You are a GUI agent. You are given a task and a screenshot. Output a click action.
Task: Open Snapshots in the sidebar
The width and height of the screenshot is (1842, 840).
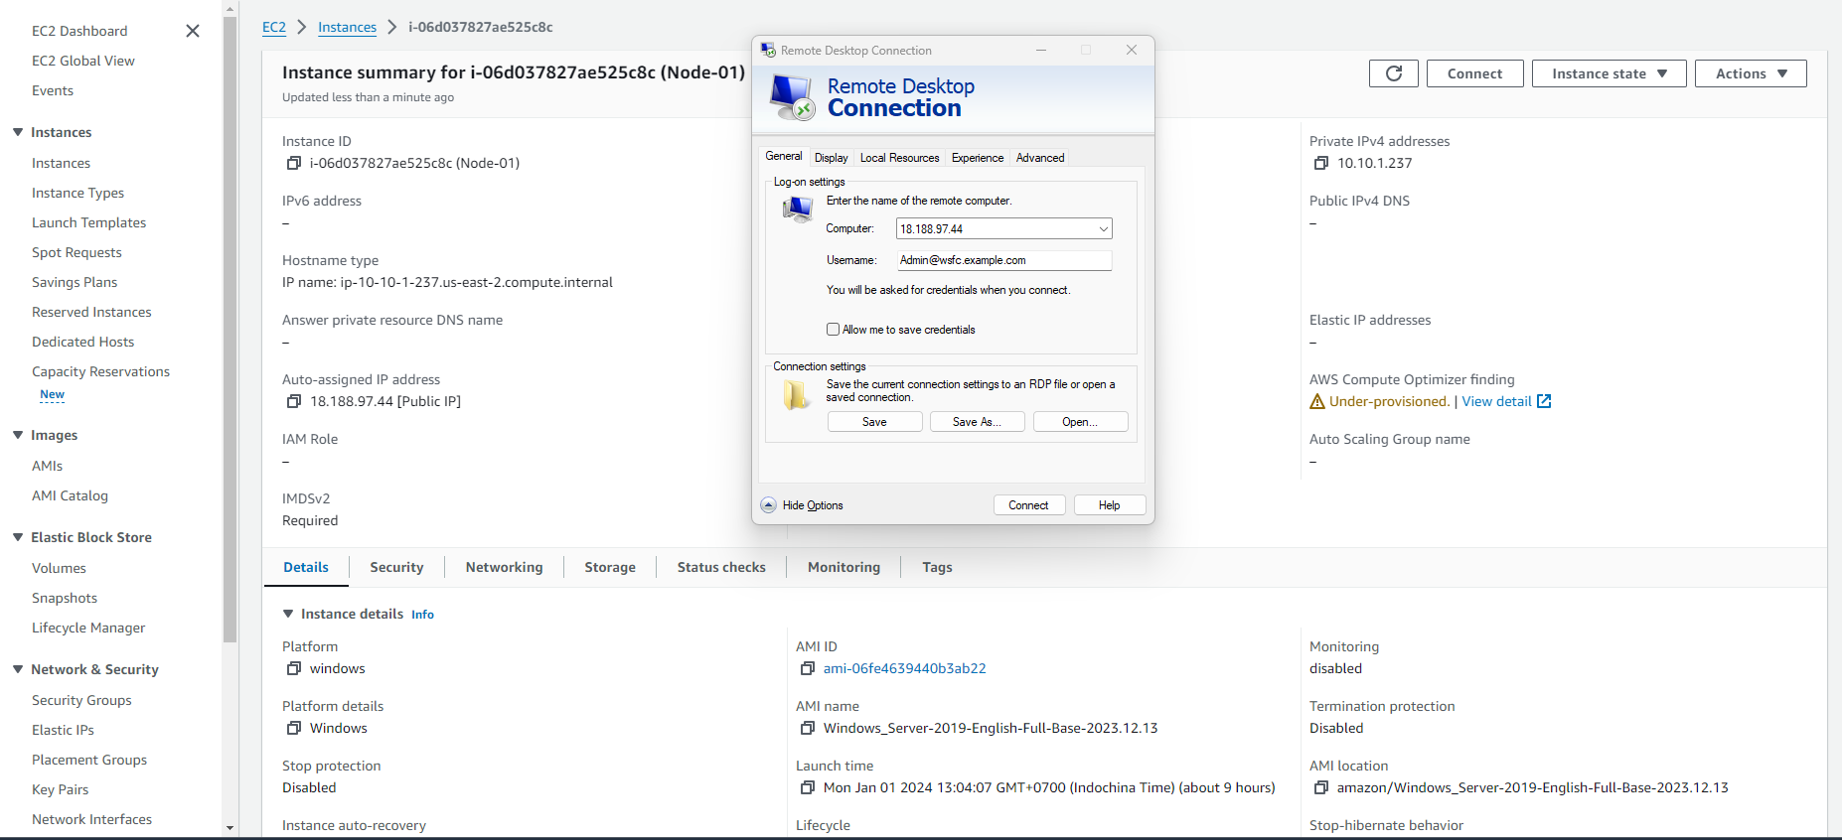[x=65, y=598]
